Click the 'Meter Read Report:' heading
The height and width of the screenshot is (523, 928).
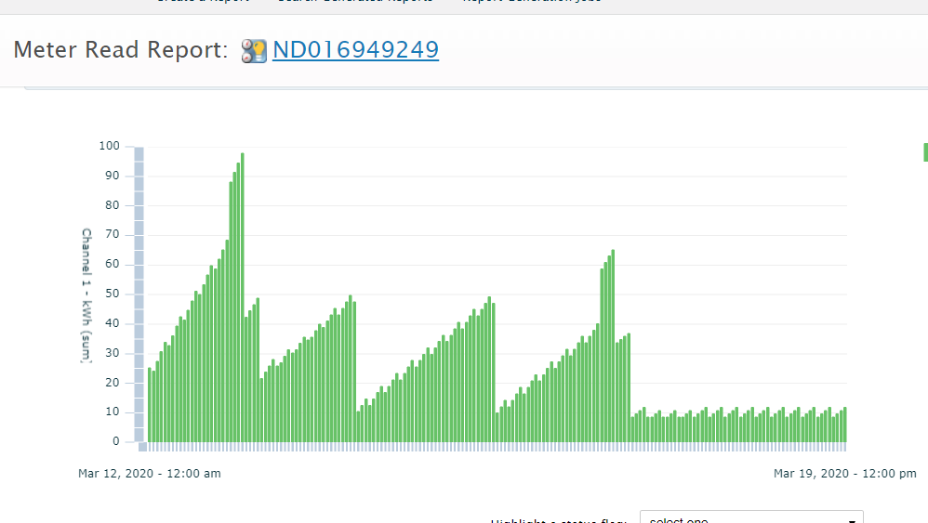[x=121, y=50]
